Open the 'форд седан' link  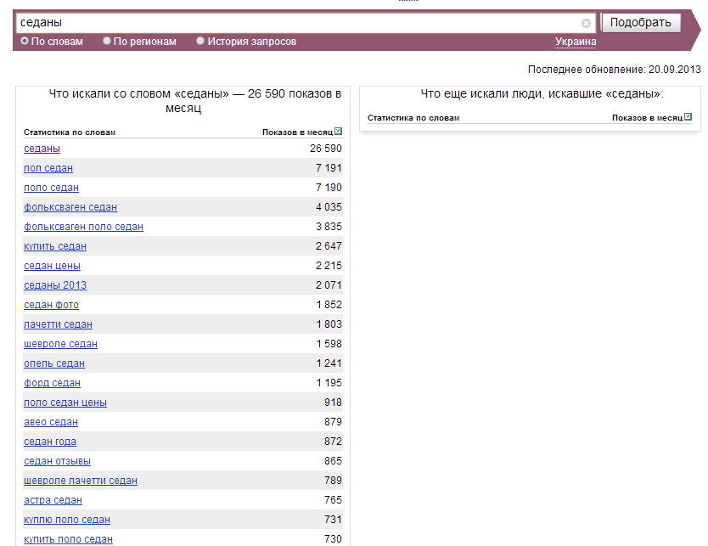[52, 383]
